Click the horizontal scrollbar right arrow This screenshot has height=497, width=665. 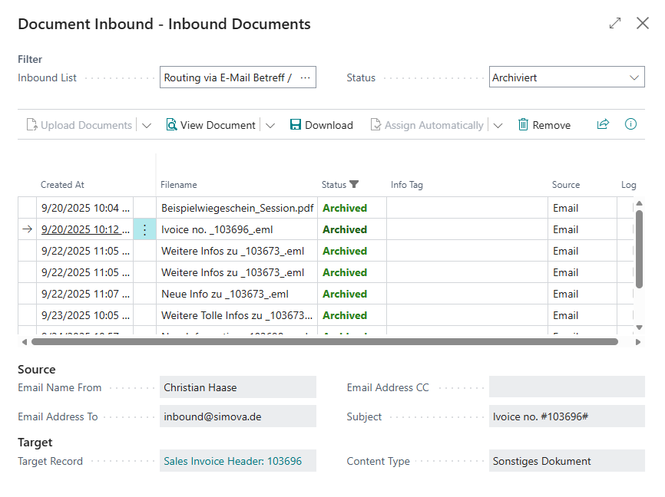[638, 342]
